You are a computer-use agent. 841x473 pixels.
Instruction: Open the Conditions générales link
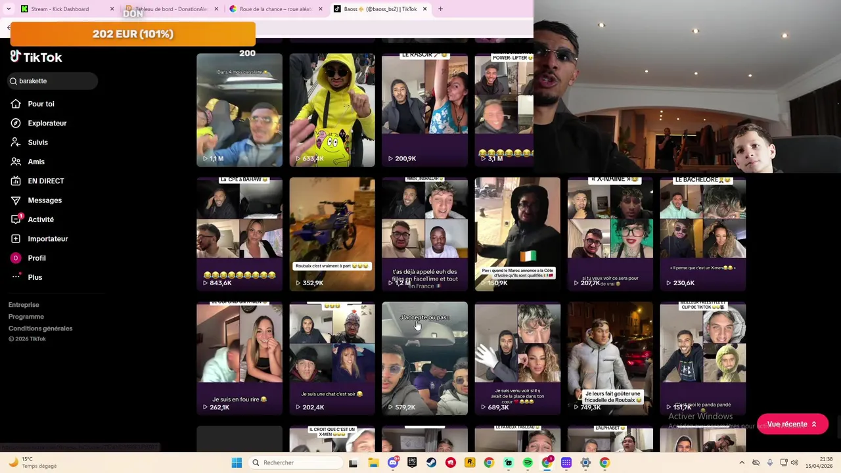[x=40, y=328]
